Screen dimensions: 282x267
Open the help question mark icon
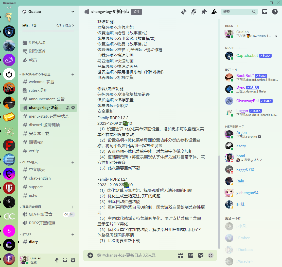[x=275, y=12]
